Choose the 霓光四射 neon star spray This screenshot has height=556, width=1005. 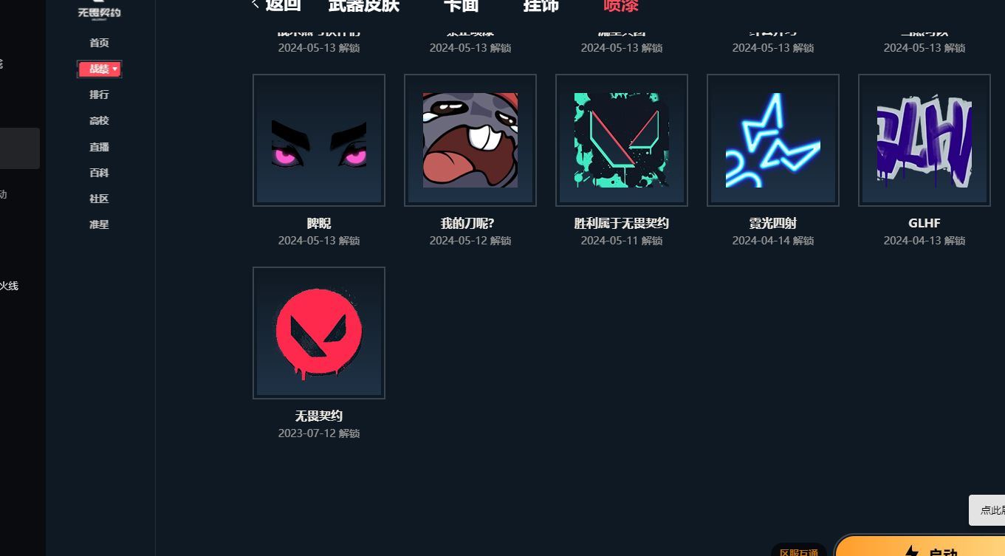[773, 140]
